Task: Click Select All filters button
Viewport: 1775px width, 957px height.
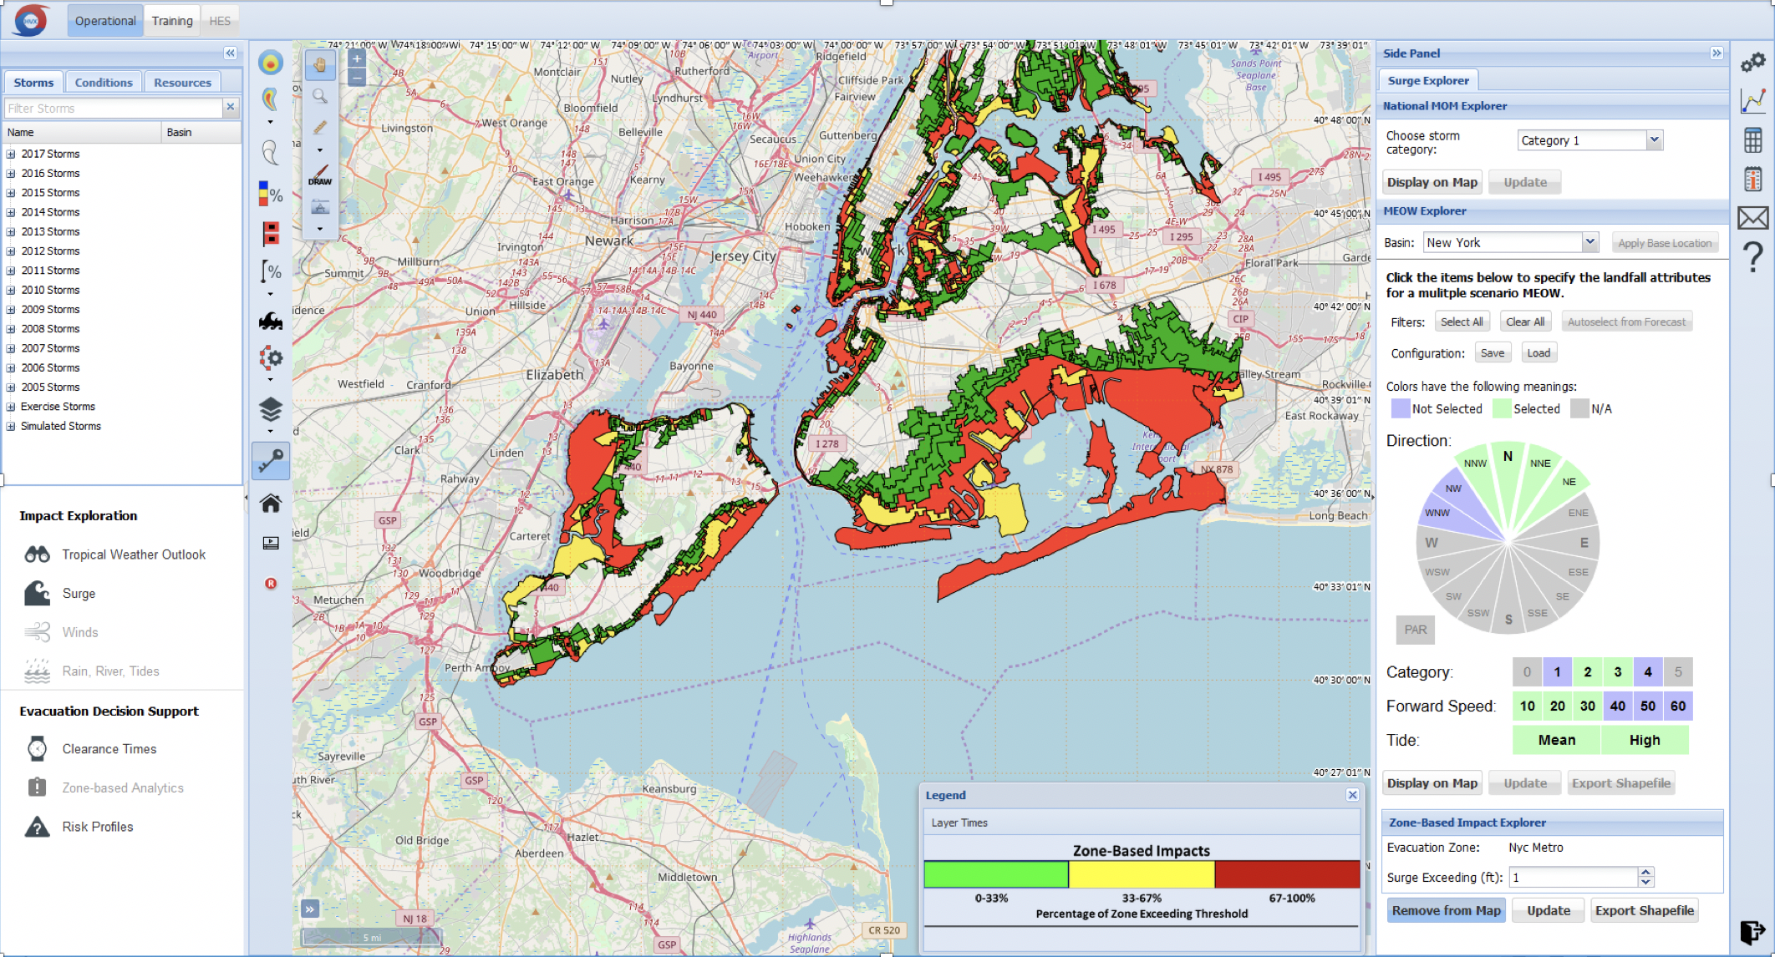Action: tap(1462, 322)
